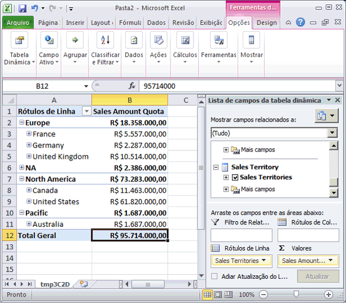Zoom in with the plus button

[x=329, y=295]
